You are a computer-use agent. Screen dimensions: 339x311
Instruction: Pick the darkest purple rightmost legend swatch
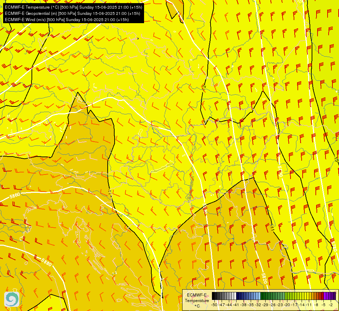334,296
